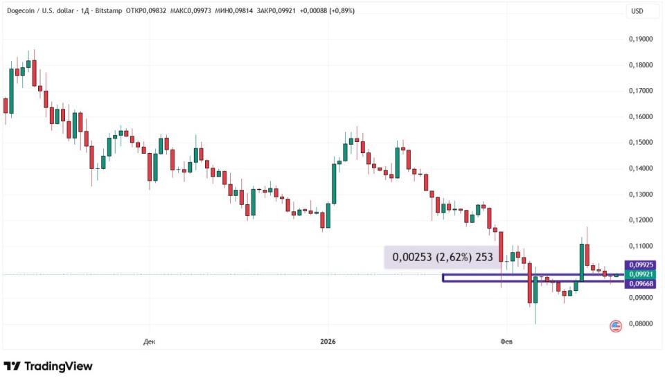Viewport: 665px width, 383px height.
Task: Click the 0,12000 price scale label
Action: pyautogui.click(x=639, y=220)
